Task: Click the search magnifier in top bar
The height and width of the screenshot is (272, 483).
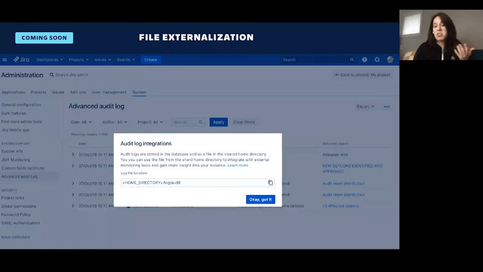Action: tap(351, 60)
